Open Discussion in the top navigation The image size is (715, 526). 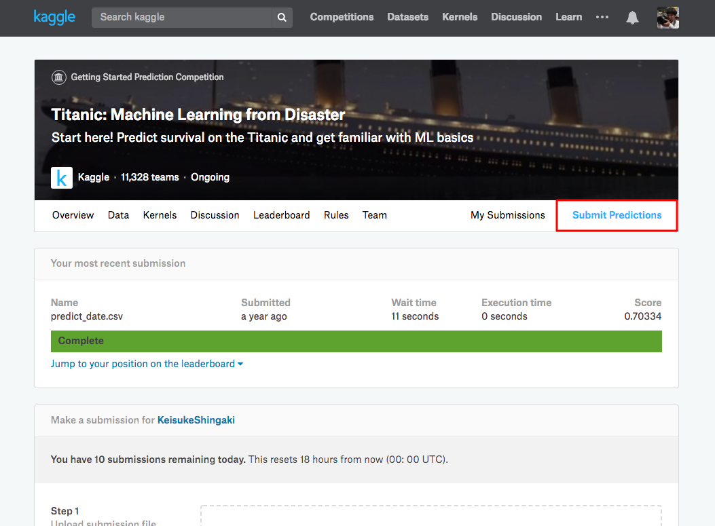pyautogui.click(x=516, y=18)
